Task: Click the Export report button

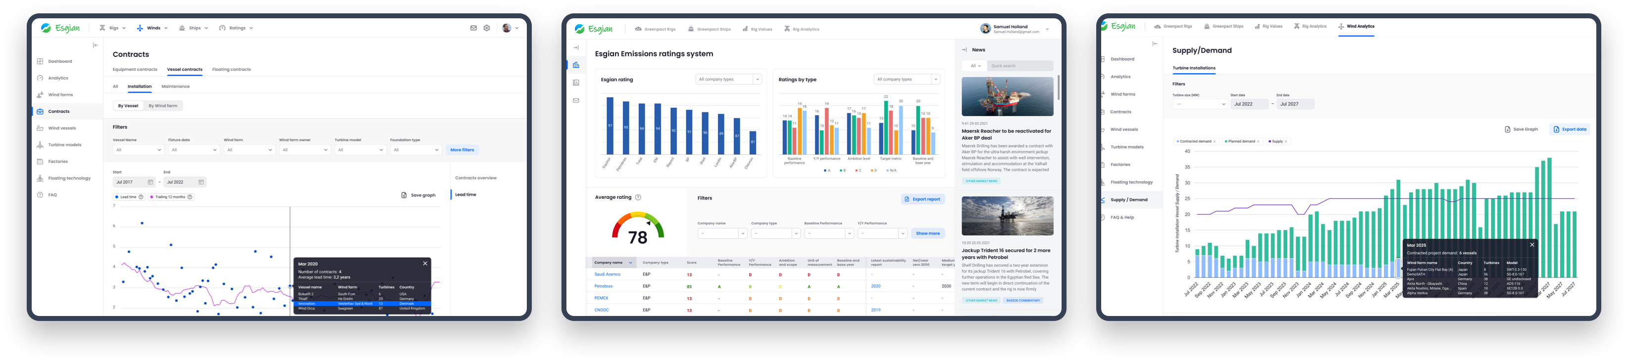Action: pyautogui.click(x=922, y=199)
